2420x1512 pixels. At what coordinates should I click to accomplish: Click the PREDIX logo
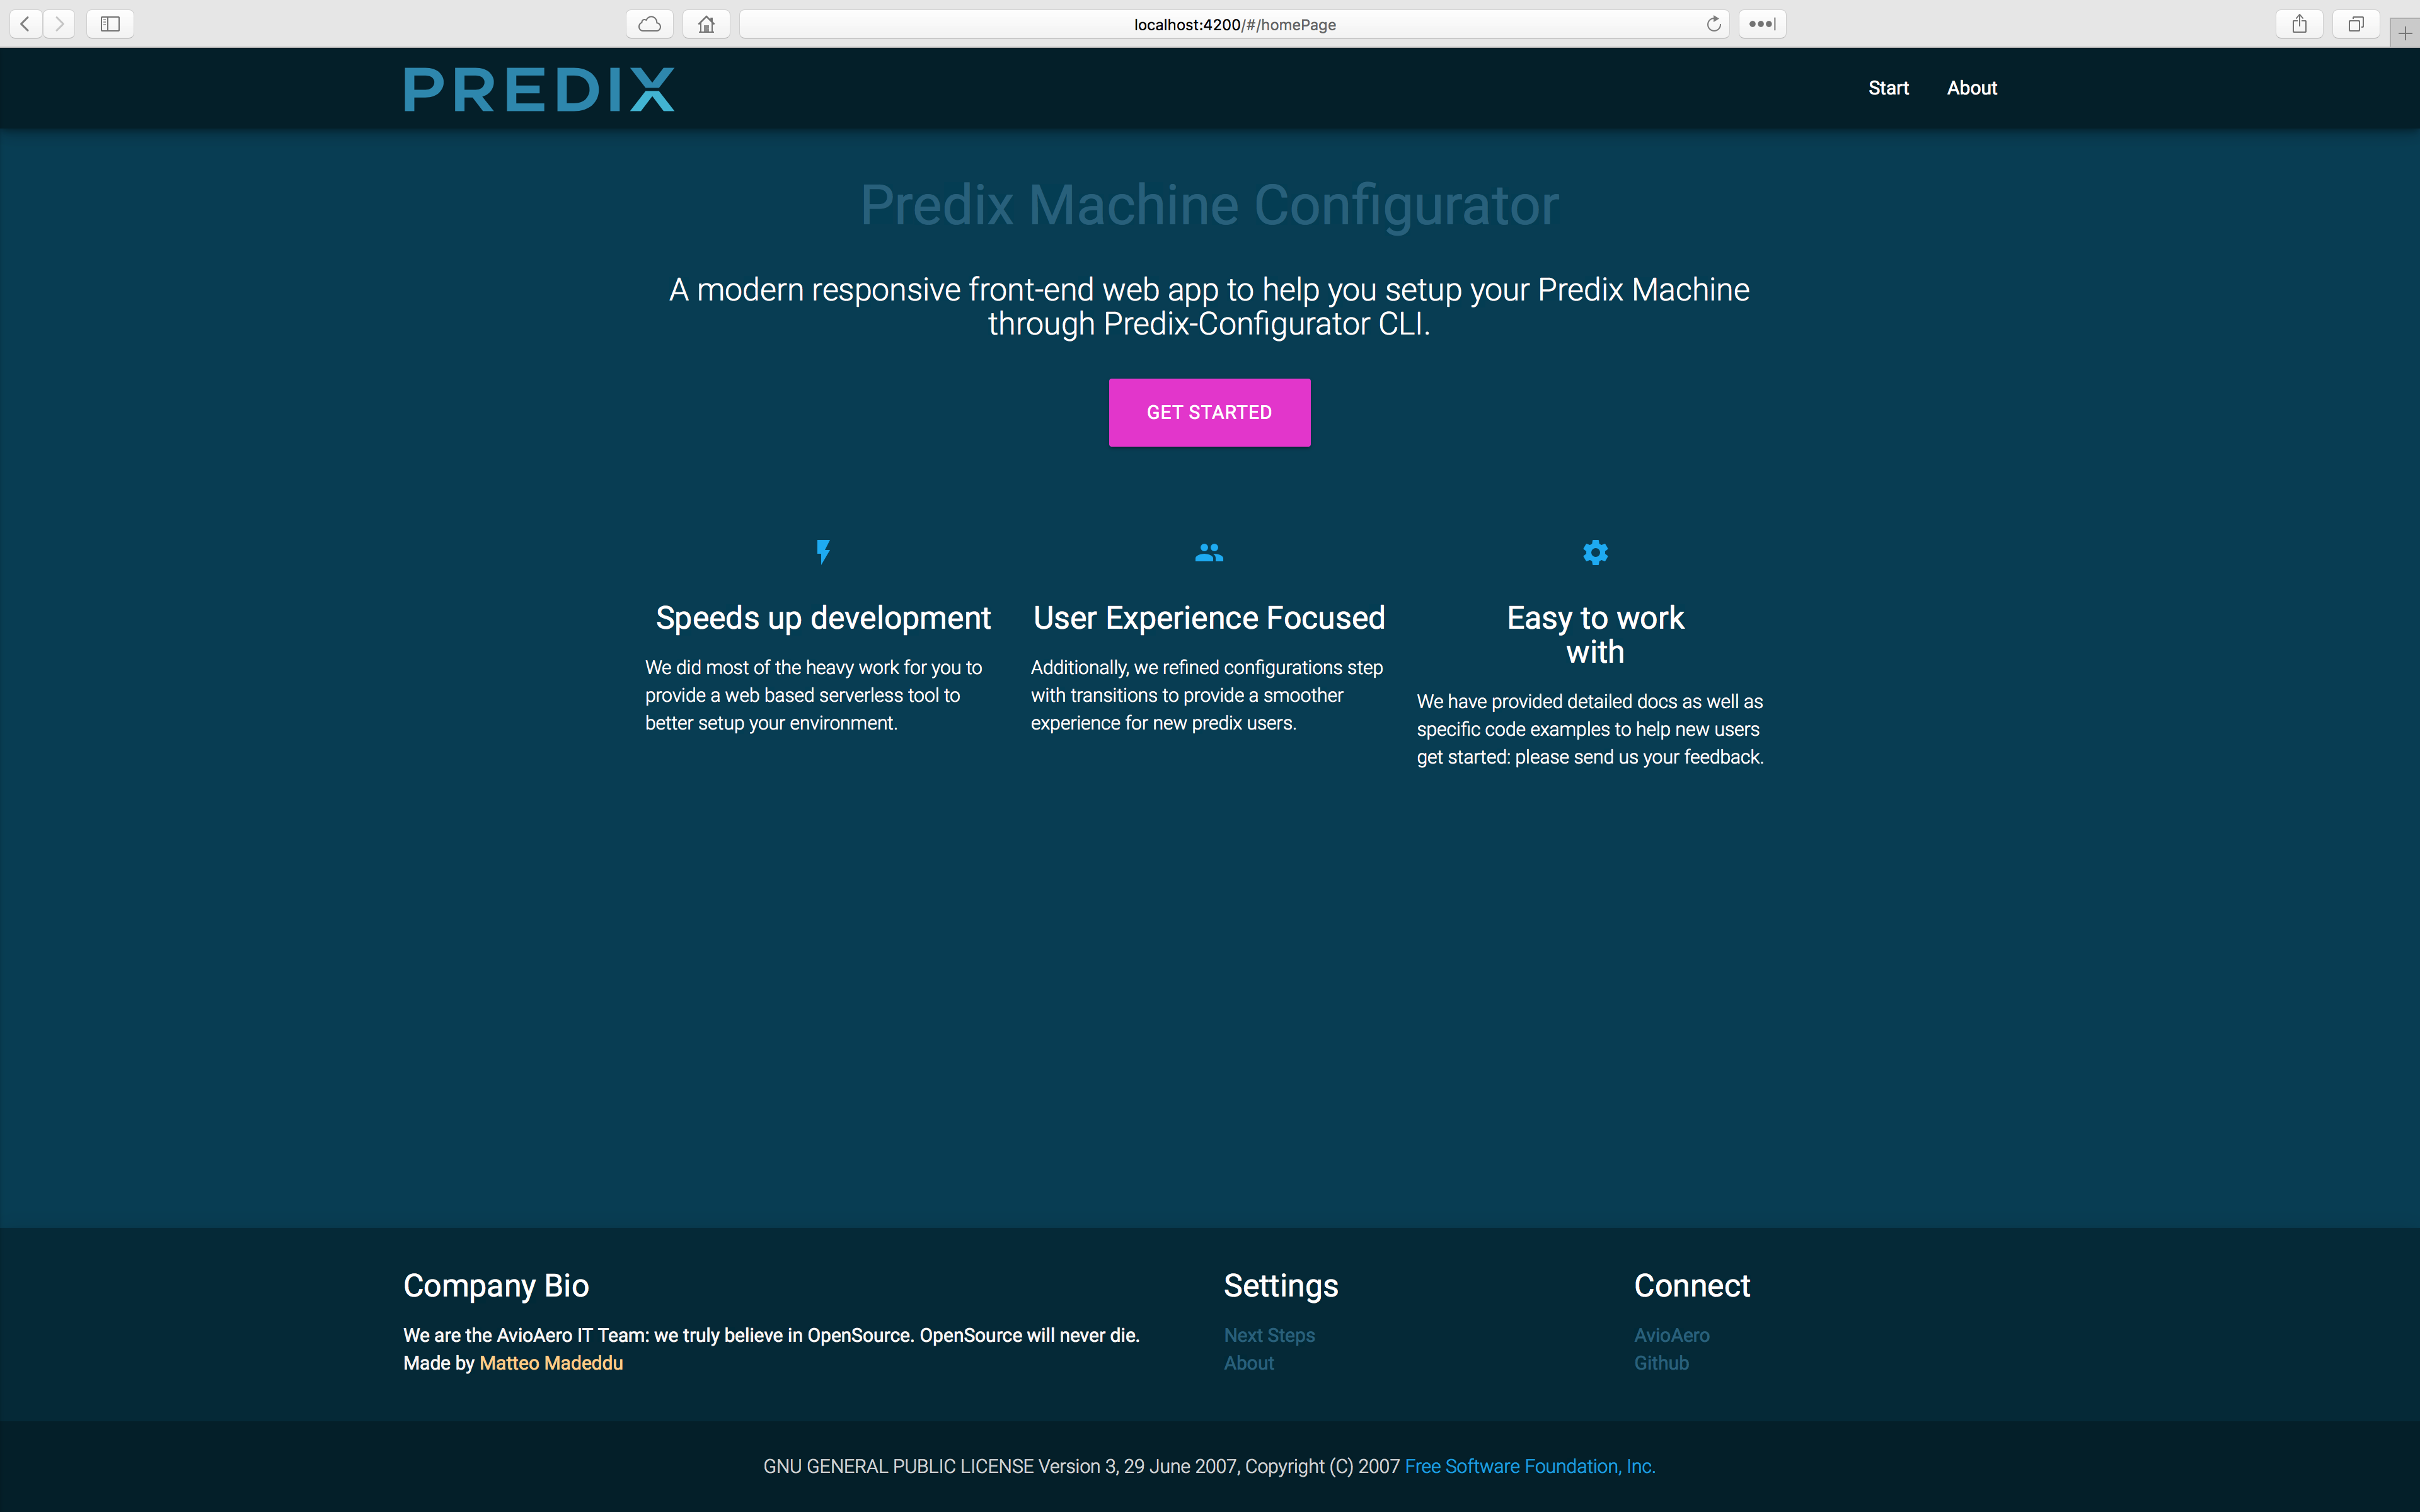[x=539, y=89]
